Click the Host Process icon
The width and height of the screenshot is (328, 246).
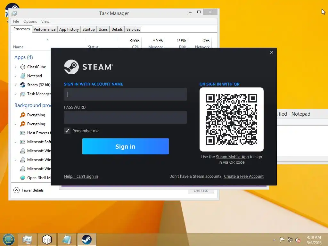23,133
